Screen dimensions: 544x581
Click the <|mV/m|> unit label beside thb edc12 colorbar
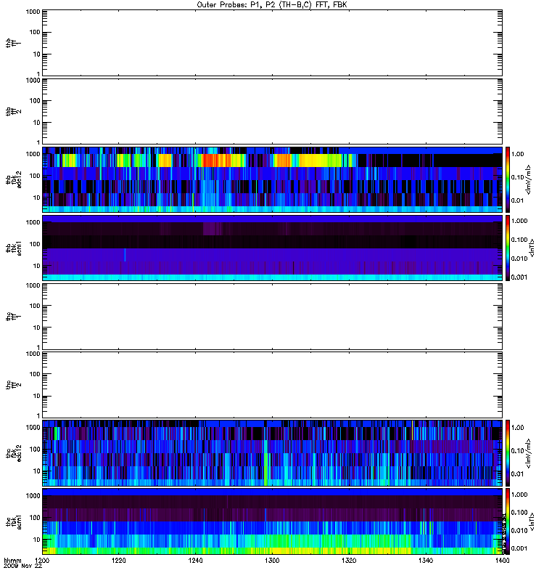(528, 179)
